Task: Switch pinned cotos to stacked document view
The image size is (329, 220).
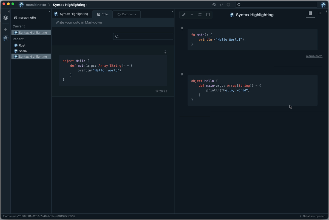Action: (x=310, y=13)
